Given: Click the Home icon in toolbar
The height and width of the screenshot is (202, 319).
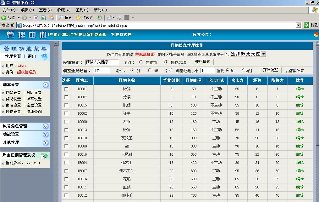Looking at the screenshot, I should click(51, 18).
